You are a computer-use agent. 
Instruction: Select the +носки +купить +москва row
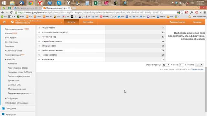tap(101, 50)
